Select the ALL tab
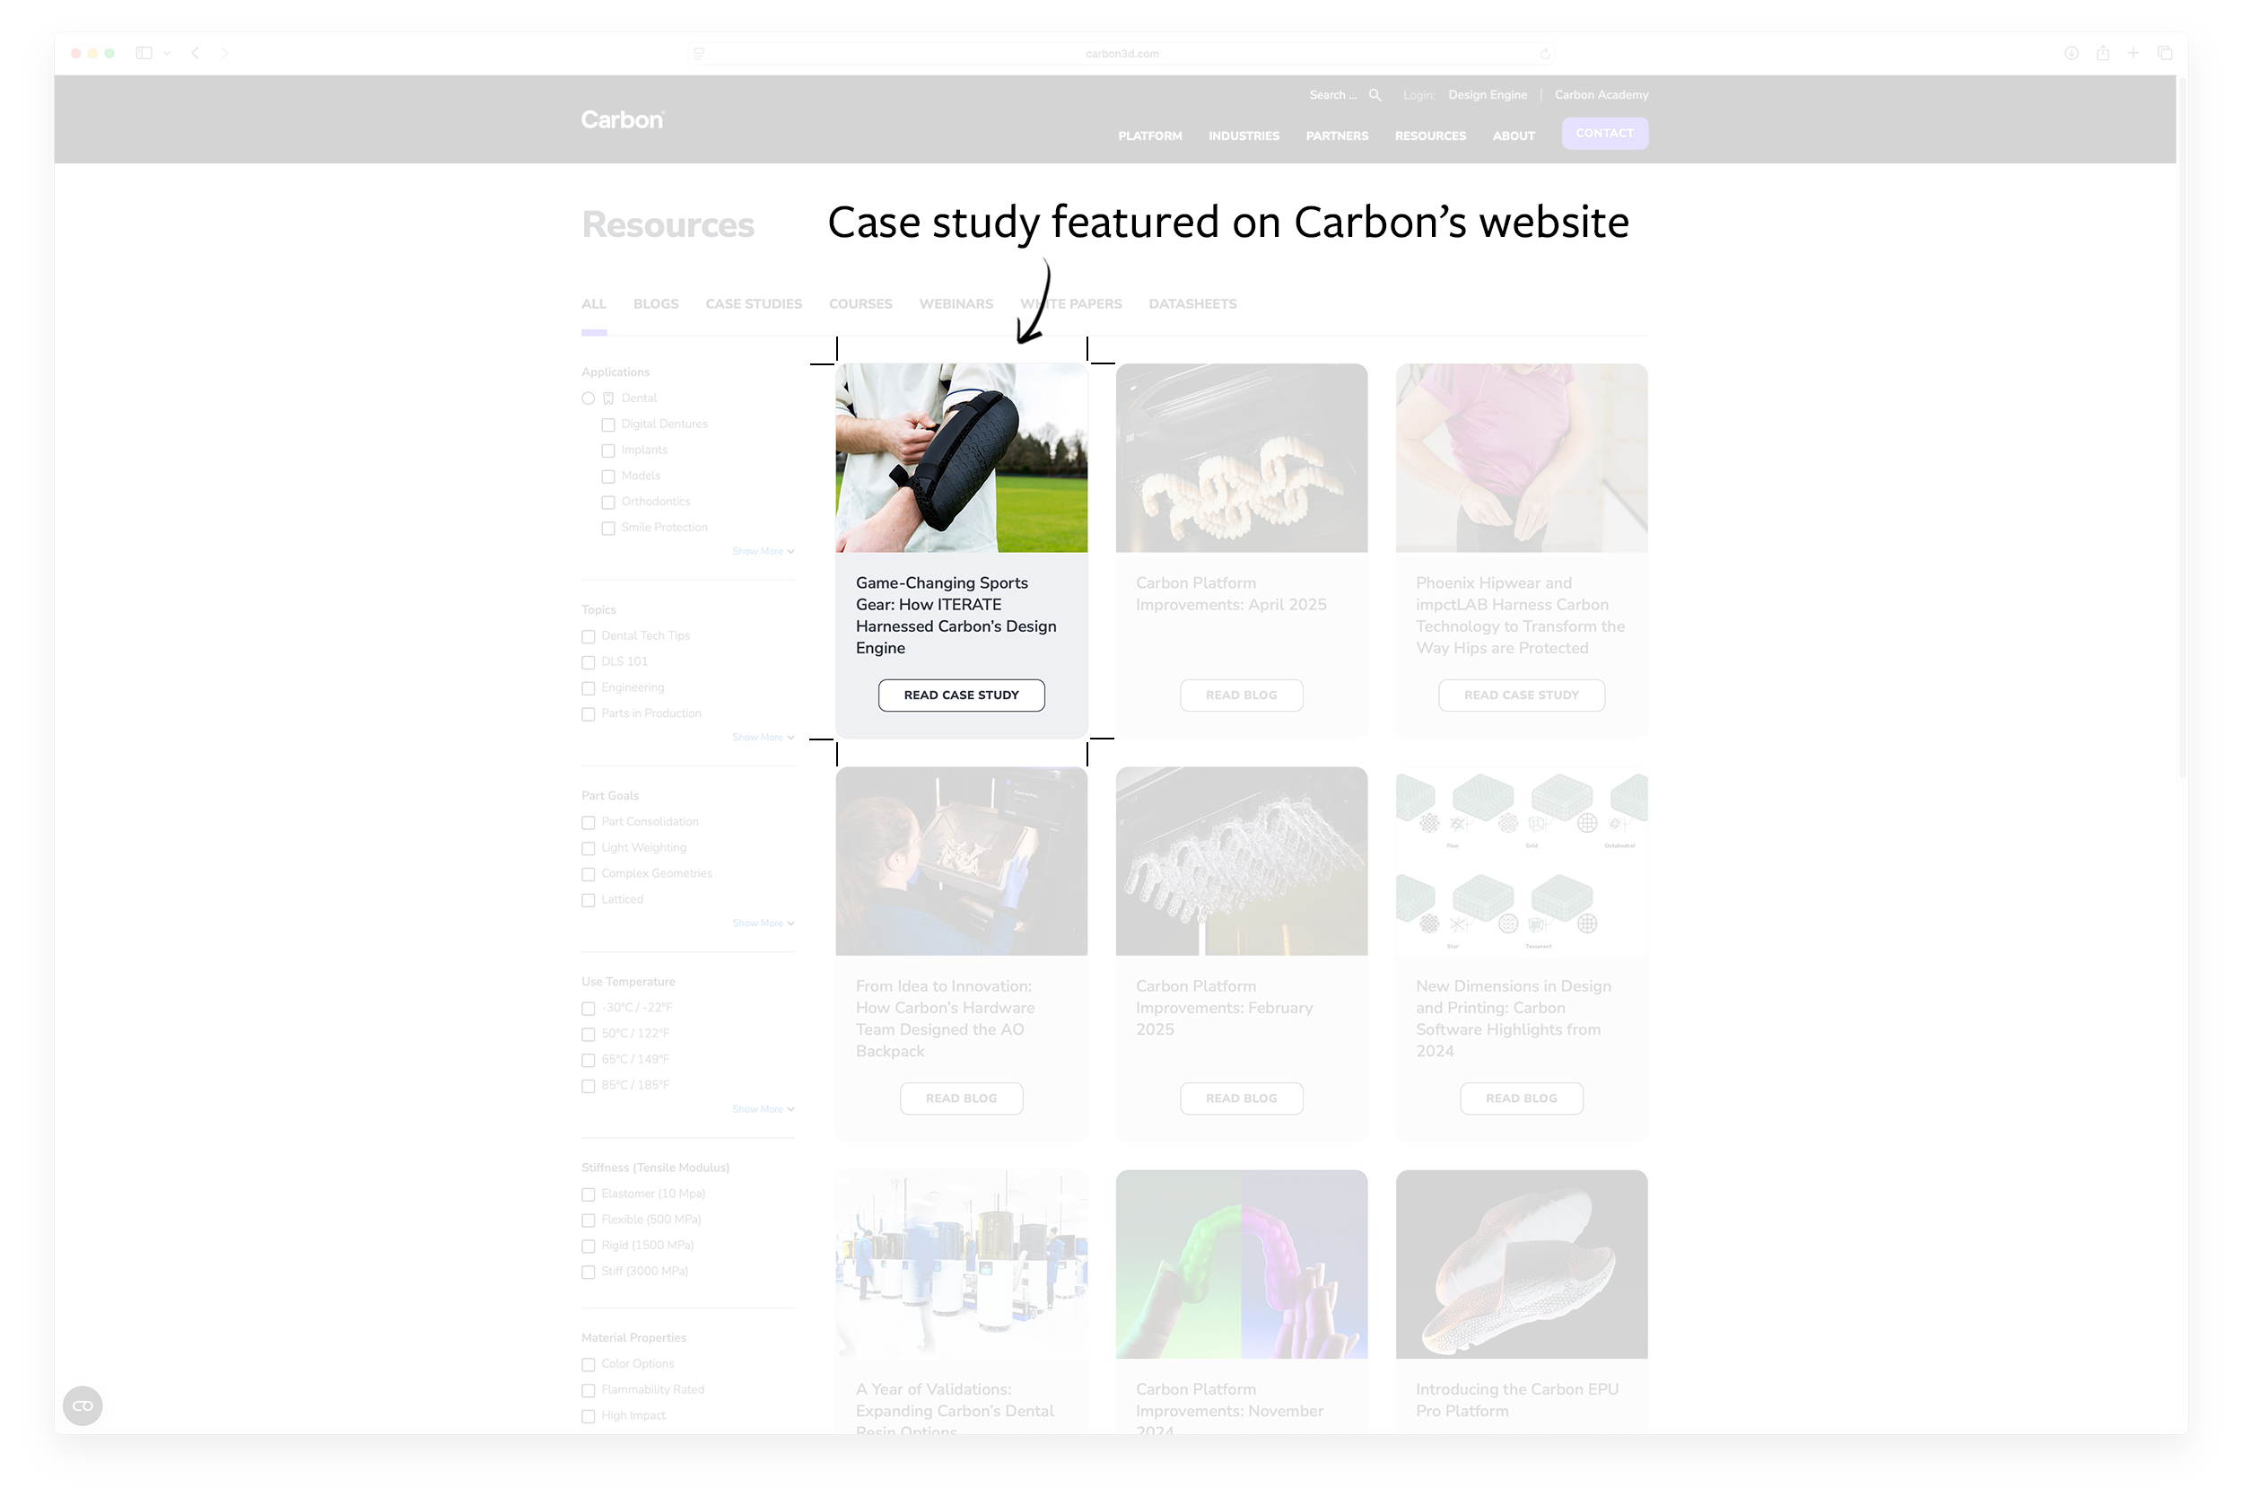2243x1496 pixels. click(x=594, y=304)
